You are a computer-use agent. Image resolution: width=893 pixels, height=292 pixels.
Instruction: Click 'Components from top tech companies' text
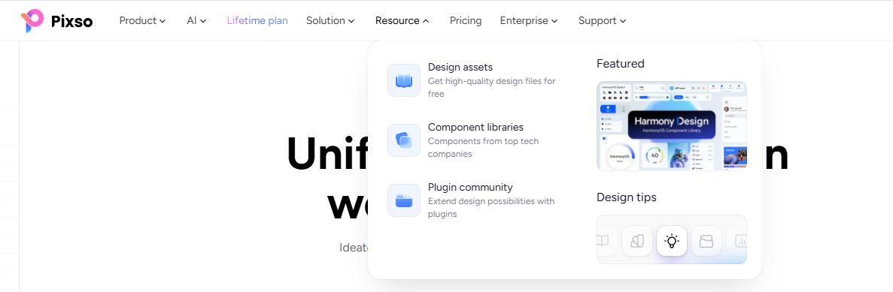(x=483, y=148)
